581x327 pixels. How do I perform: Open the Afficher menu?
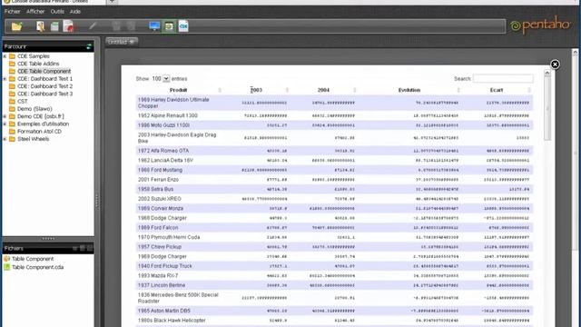click(x=35, y=12)
